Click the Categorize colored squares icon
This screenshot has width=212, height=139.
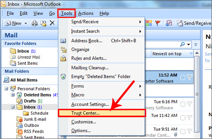[149, 23]
